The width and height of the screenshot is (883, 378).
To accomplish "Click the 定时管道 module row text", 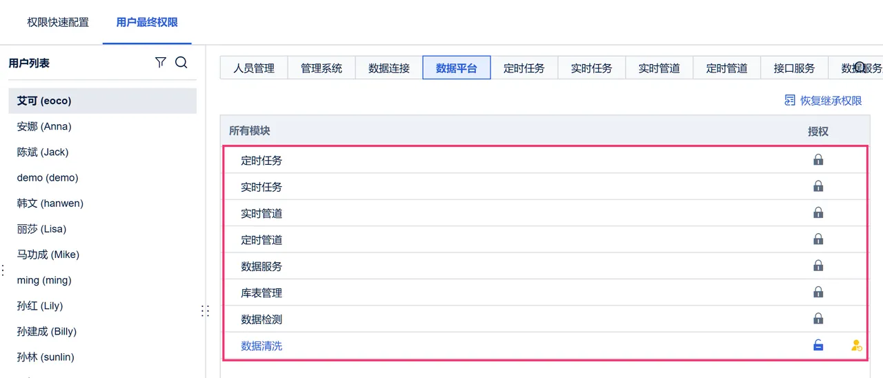I will (261, 240).
